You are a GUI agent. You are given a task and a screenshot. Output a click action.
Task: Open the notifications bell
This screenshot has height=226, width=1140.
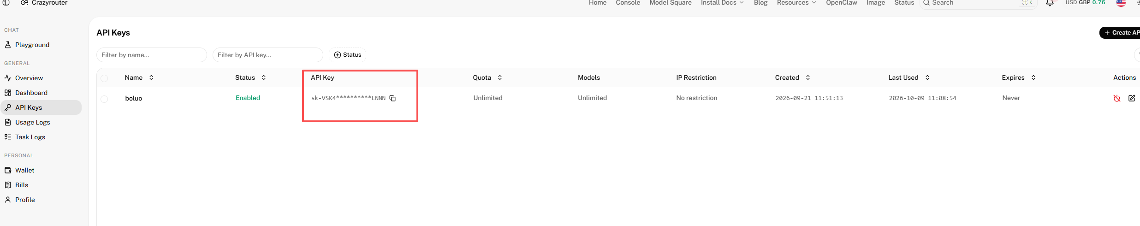(1050, 3)
